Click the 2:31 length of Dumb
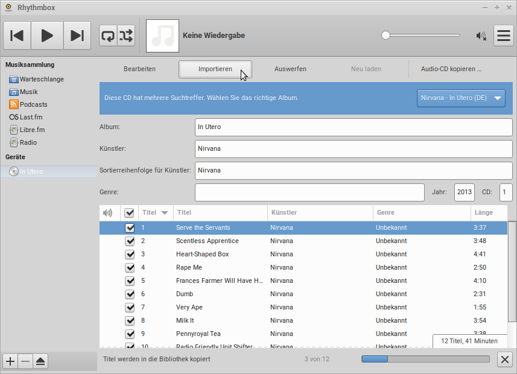The height and width of the screenshot is (374, 517). pos(480,294)
